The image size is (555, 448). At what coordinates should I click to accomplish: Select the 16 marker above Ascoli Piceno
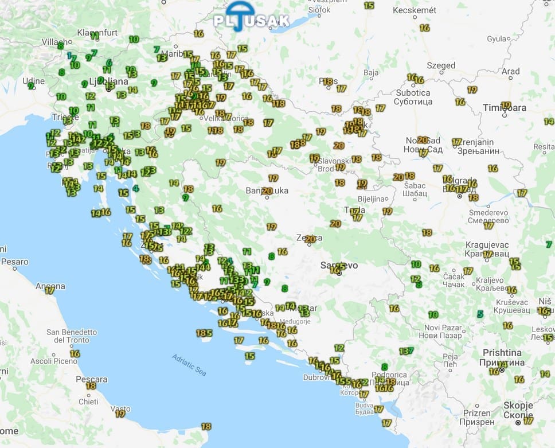[75, 353]
